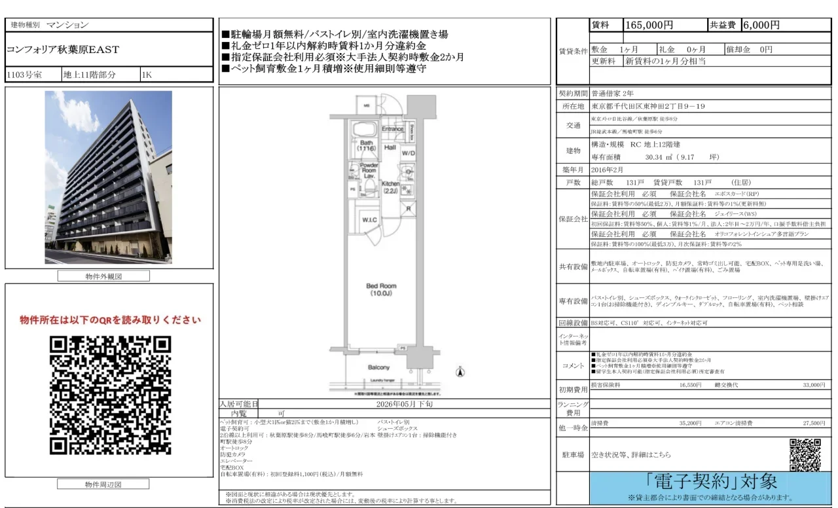Screen dimensions: 838x508
Task: Click the compass north symbol on the floor plan
Action: point(460,371)
